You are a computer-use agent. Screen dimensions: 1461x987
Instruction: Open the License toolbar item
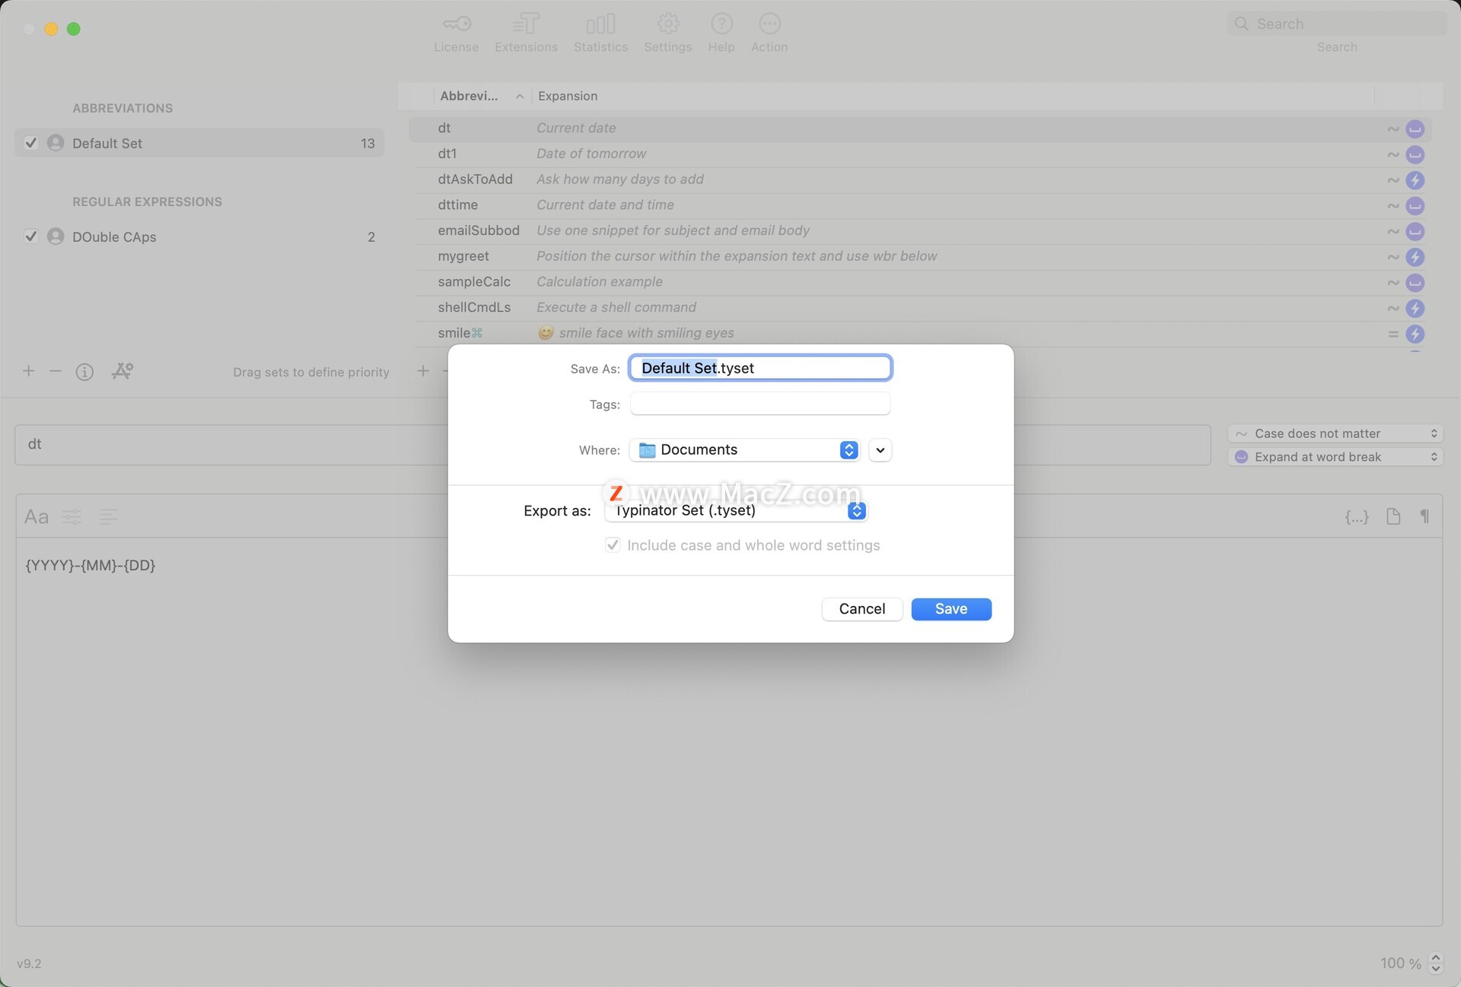457,33
